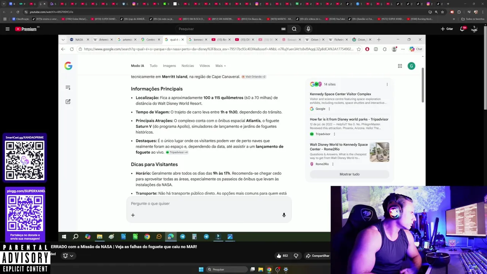Switch to the Notícias results tab
487x274 pixels.
pos(188,66)
